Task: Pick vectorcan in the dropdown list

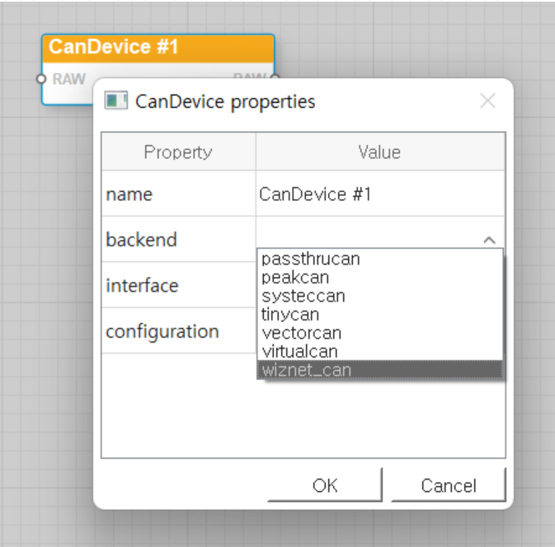Action: [x=301, y=333]
